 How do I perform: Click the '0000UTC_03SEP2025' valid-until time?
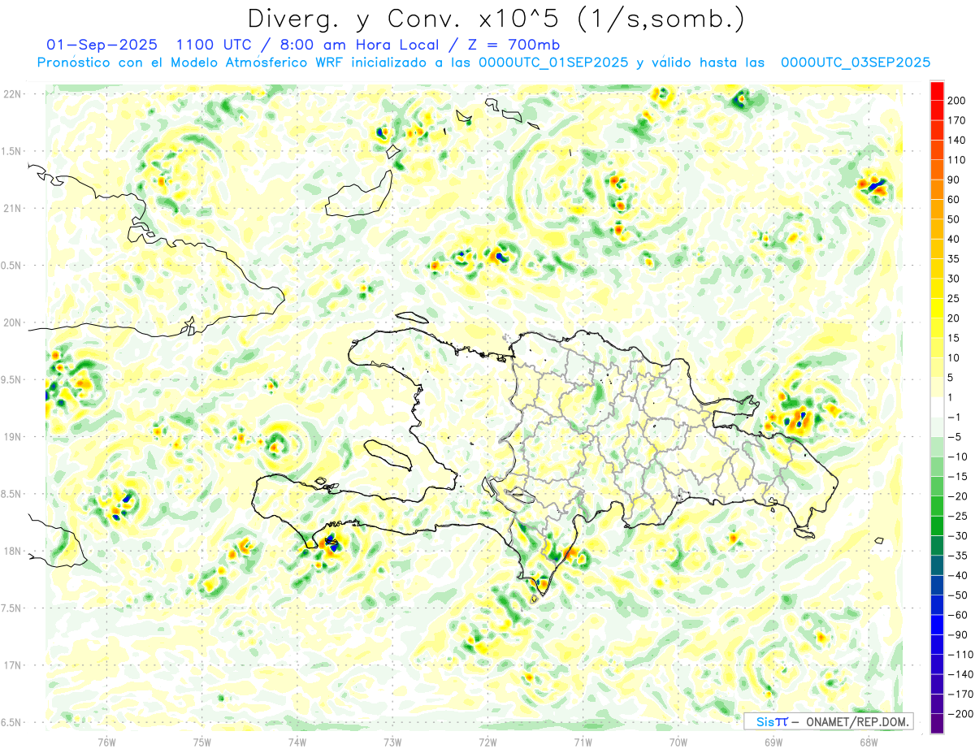point(856,62)
